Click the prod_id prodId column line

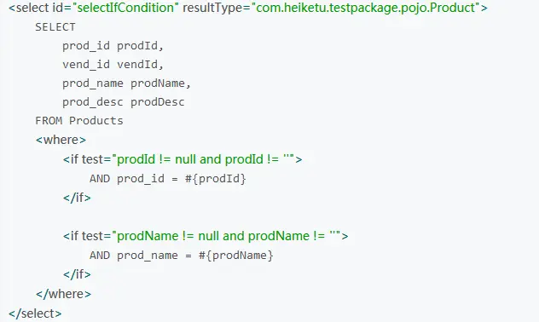[x=113, y=46]
